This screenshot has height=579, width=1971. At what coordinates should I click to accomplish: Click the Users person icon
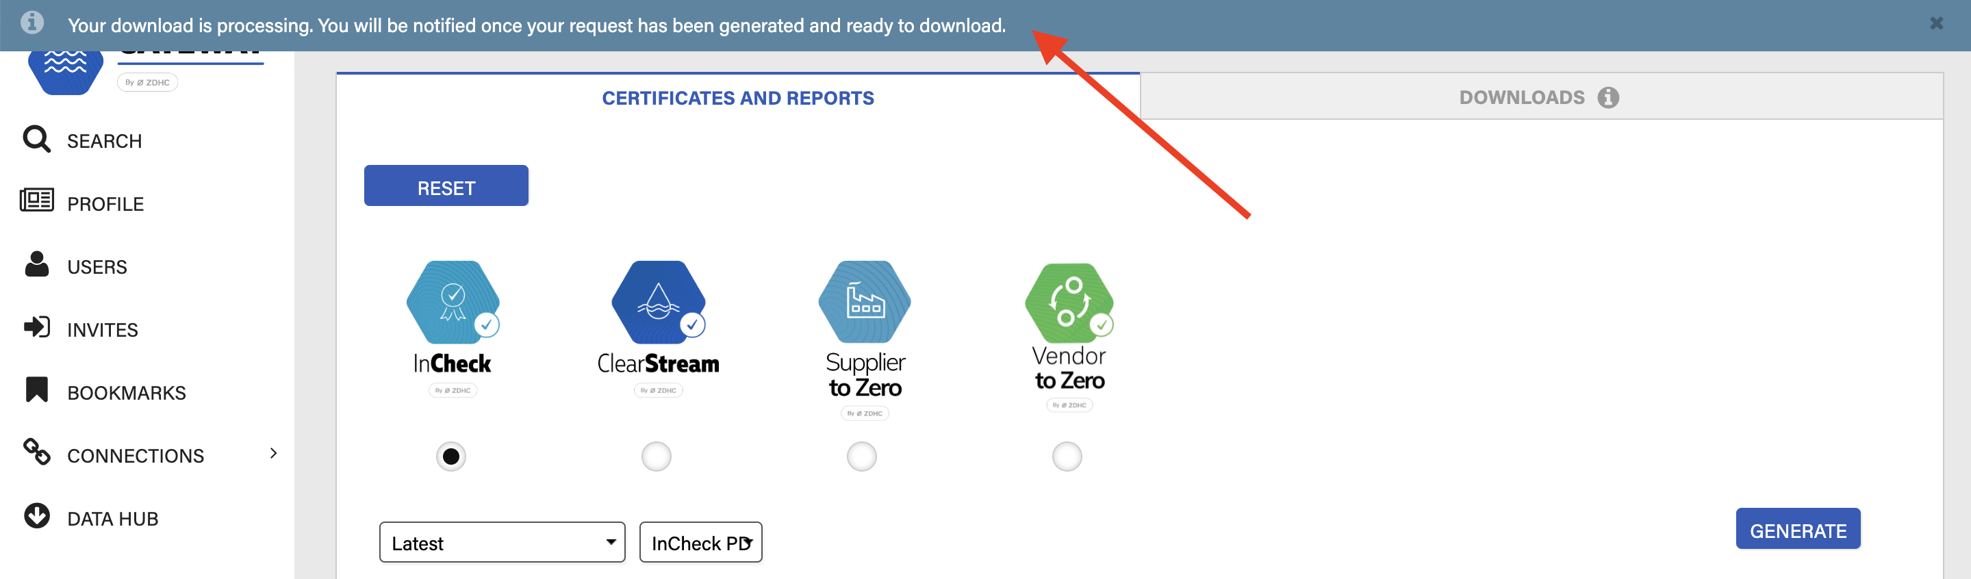click(x=36, y=264)
